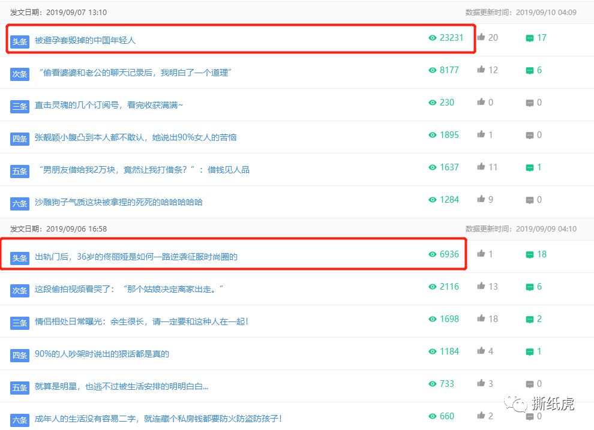Click the eye view icon next to 8177

tap(432, 70)
